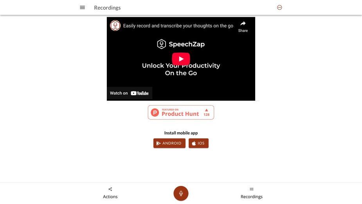Click the SpeechZap channel avatar in video header
Screen dimensions: 362x204
[x=115, y=25]
